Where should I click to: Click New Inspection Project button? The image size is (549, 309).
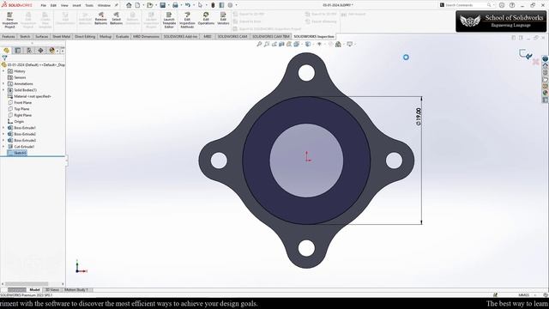click(x=9, y=20)
